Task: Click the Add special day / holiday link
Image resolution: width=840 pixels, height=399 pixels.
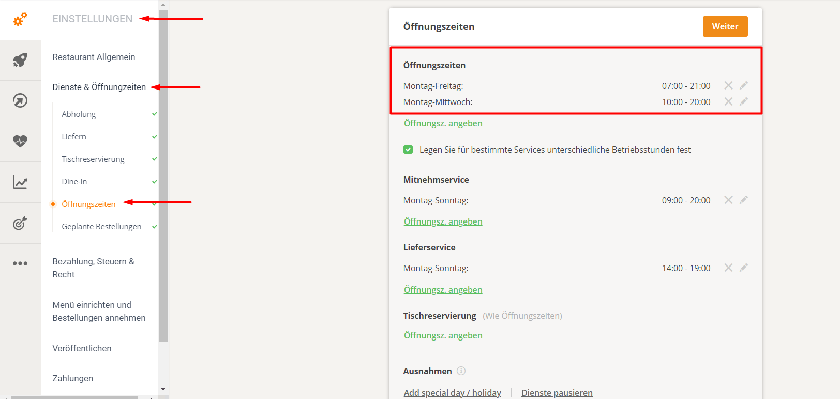Action: pos(453,393)
